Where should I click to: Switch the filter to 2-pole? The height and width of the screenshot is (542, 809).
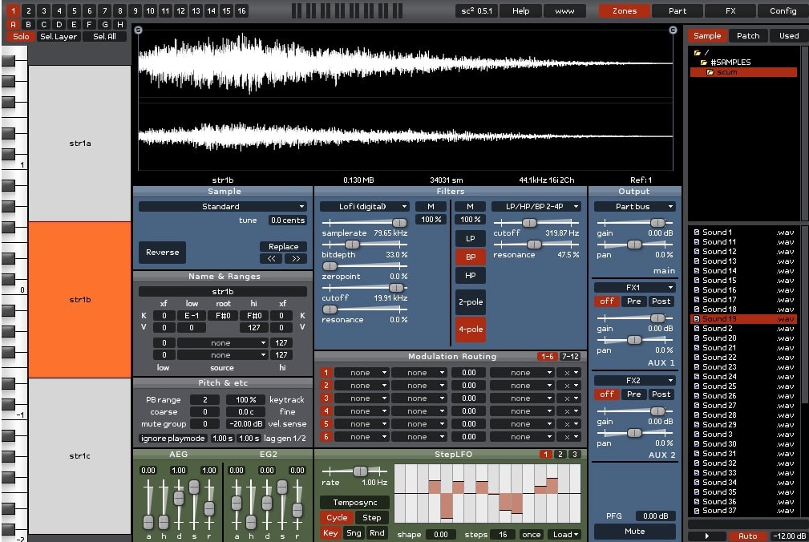(x=470, y=302)
